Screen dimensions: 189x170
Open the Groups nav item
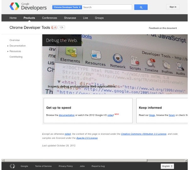coord(99,18)
